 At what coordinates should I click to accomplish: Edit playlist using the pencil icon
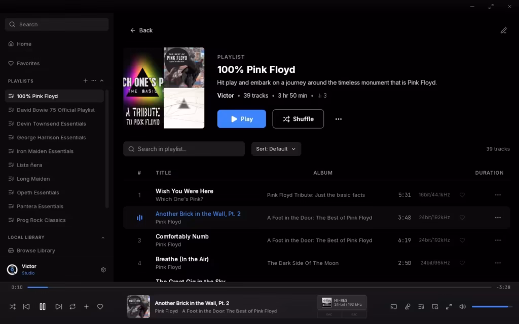tap(503, 30)
